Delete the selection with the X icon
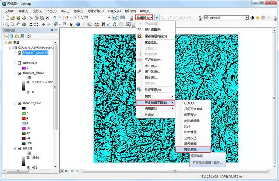 (48, 17)
